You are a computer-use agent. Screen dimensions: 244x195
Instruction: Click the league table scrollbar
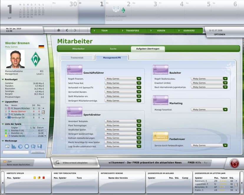43,113
